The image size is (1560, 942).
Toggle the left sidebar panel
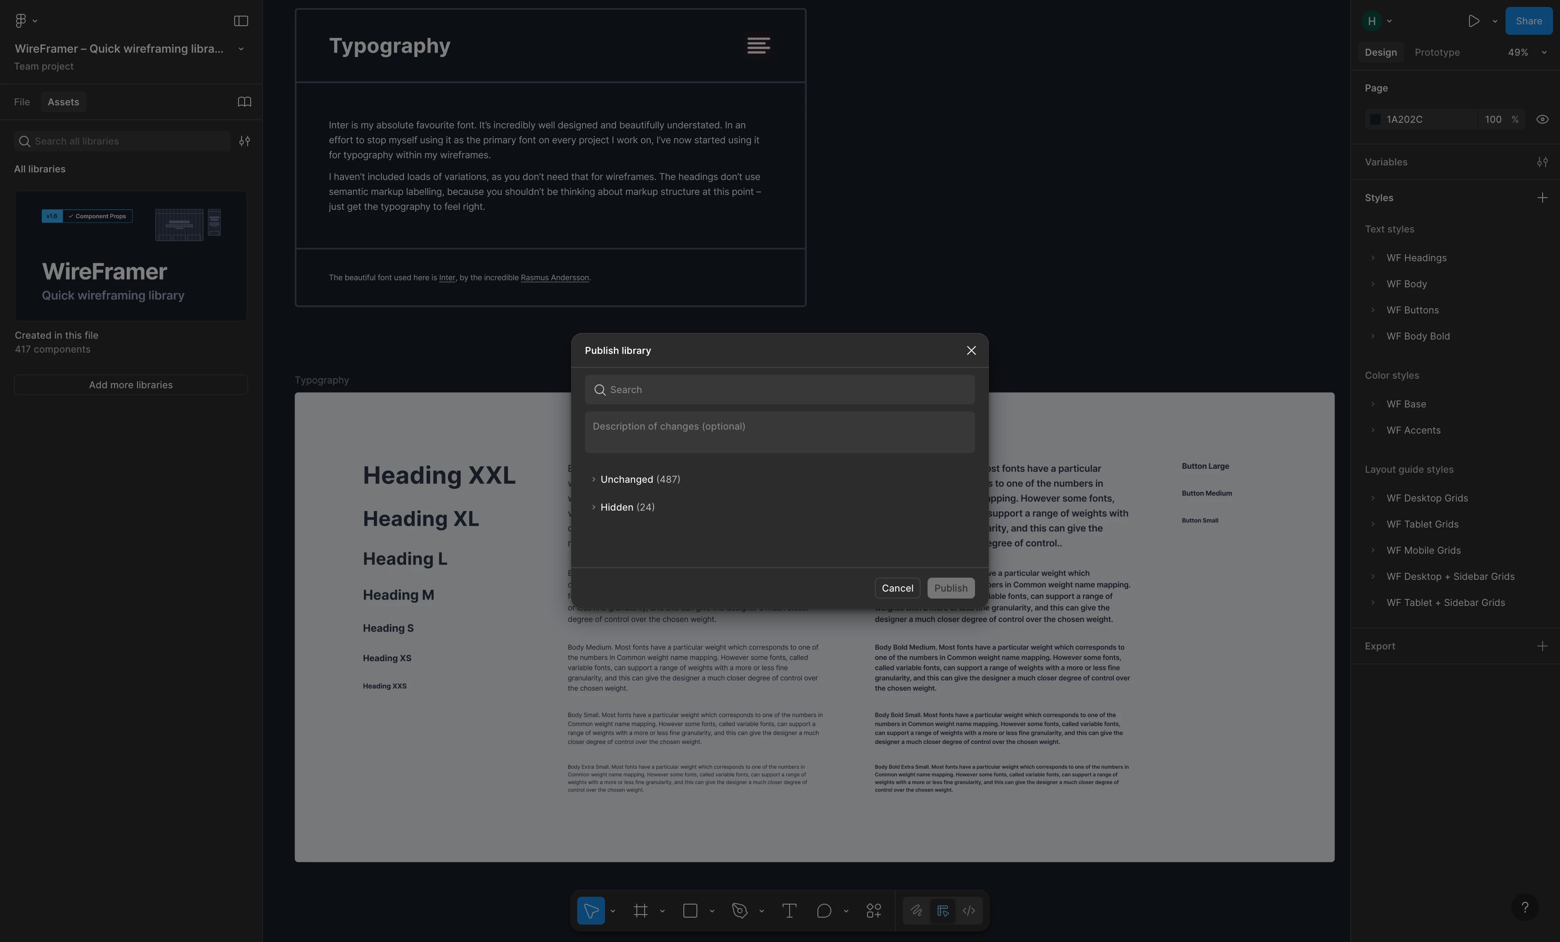241,21
